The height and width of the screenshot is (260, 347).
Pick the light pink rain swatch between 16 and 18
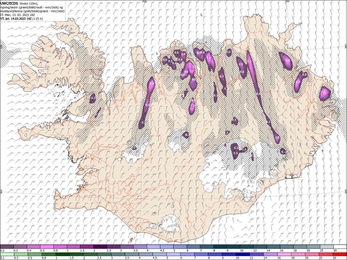click(x=284, y=254)
